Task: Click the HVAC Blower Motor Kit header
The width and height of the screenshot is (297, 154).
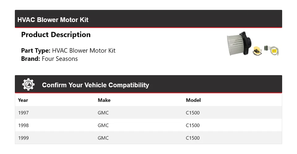Action: coord(53,20)
